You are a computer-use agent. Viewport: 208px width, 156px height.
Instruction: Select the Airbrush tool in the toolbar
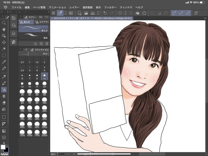(4, 90)
